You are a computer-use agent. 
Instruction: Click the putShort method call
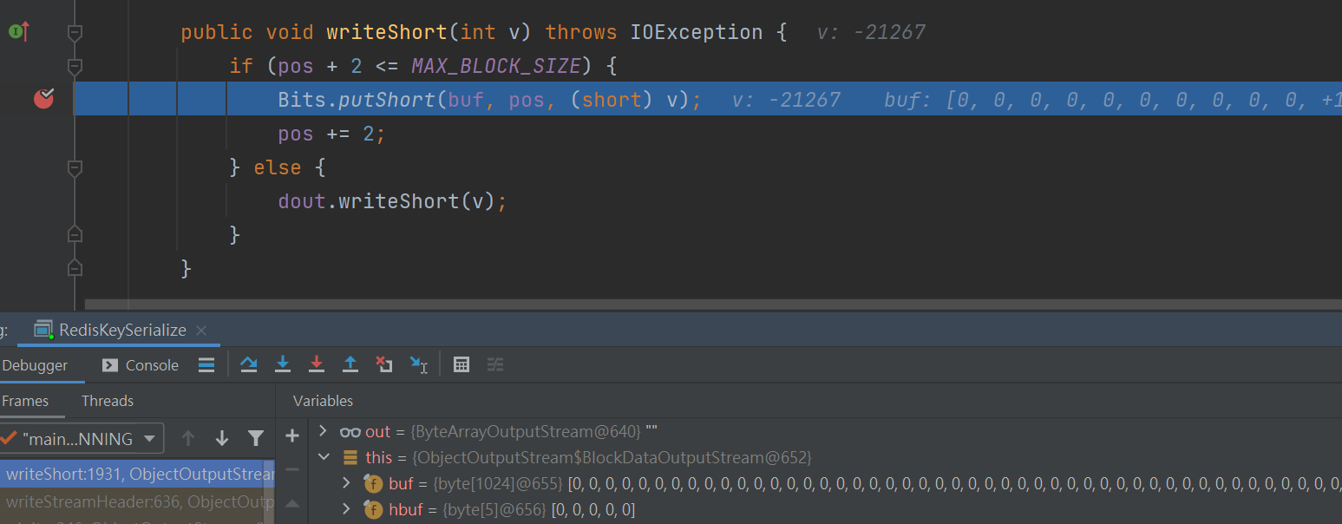point(387,100)
